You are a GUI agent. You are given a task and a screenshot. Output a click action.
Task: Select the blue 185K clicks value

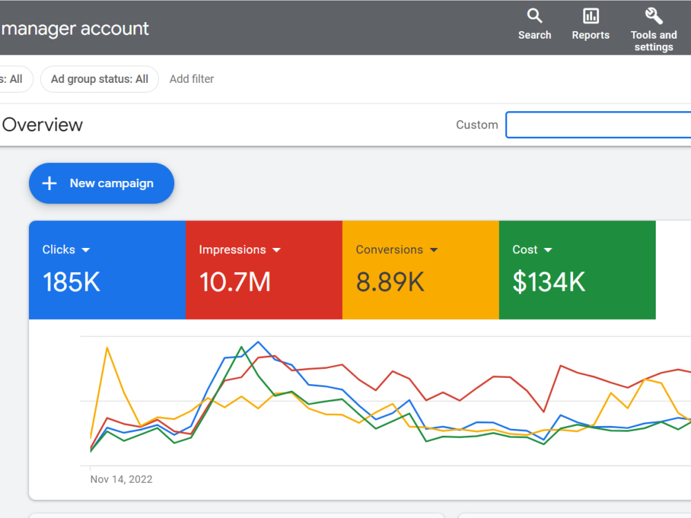click(71, 282)
